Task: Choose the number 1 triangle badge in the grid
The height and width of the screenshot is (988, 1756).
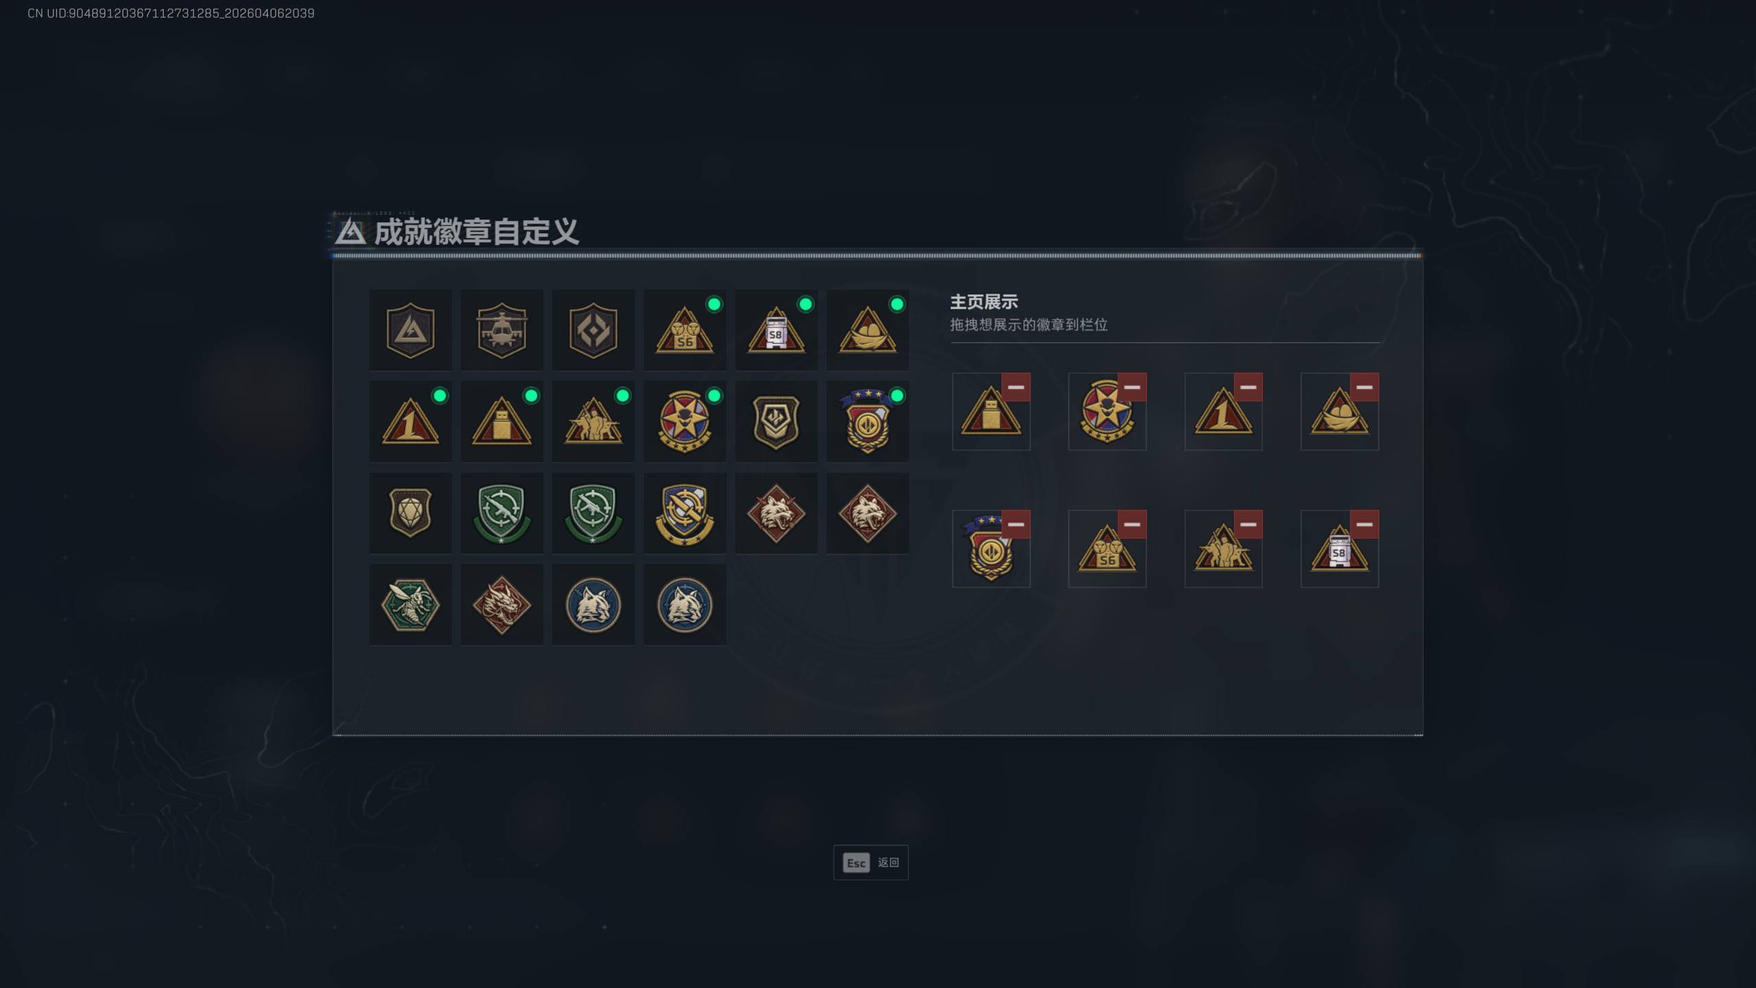Action: pos(410,421)
